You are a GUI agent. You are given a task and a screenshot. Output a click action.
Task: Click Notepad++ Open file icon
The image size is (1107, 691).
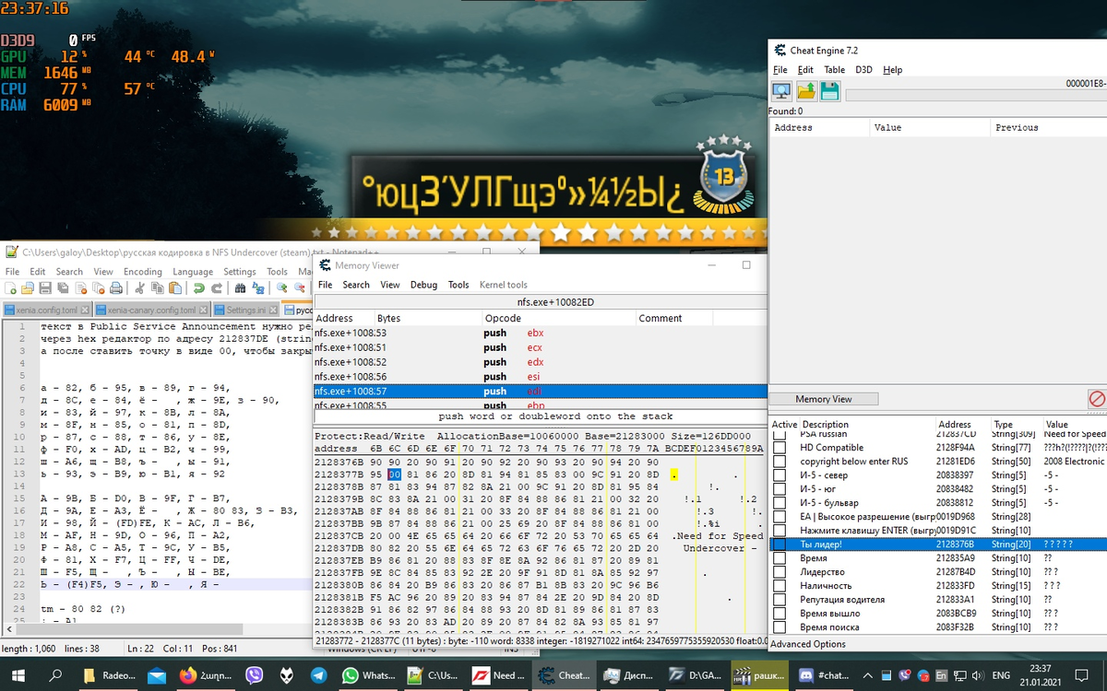pyautogui.click(x=28, y=288)
